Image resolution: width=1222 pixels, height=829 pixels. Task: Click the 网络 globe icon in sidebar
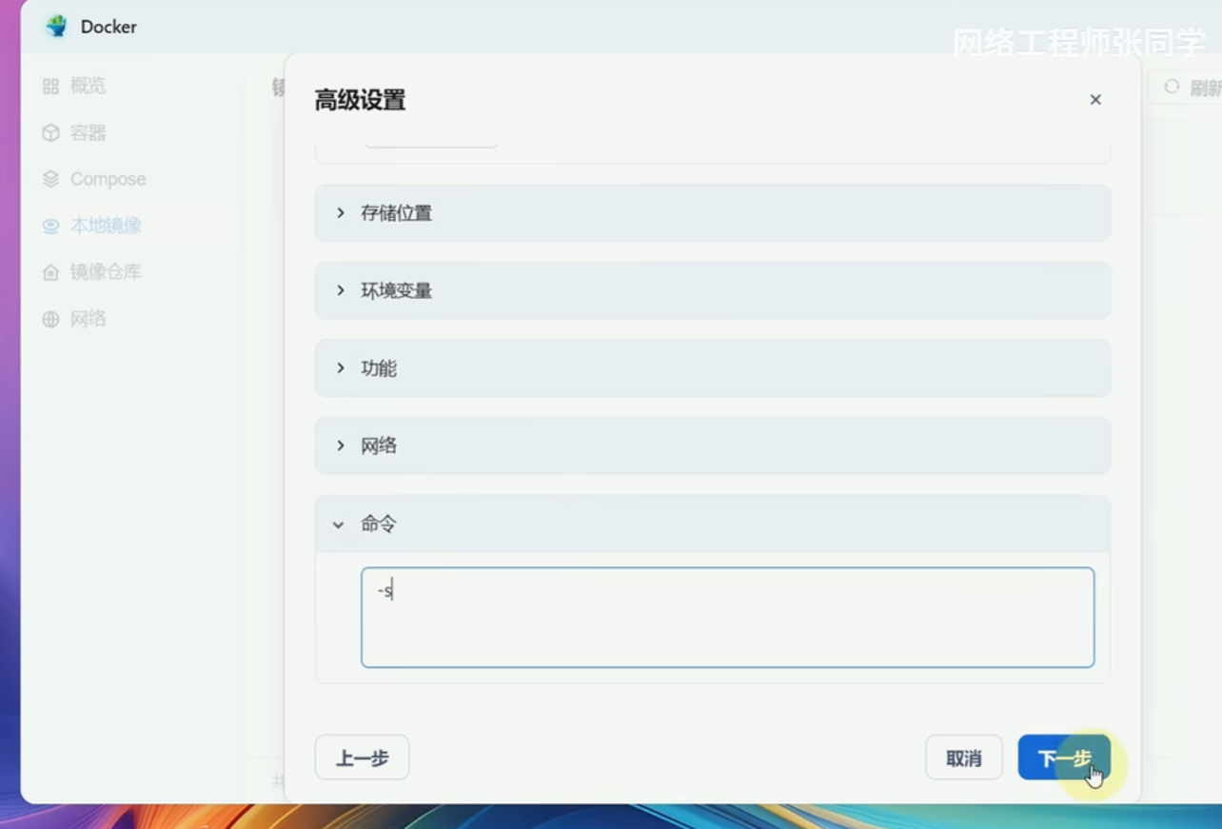(x=50, y=320)
